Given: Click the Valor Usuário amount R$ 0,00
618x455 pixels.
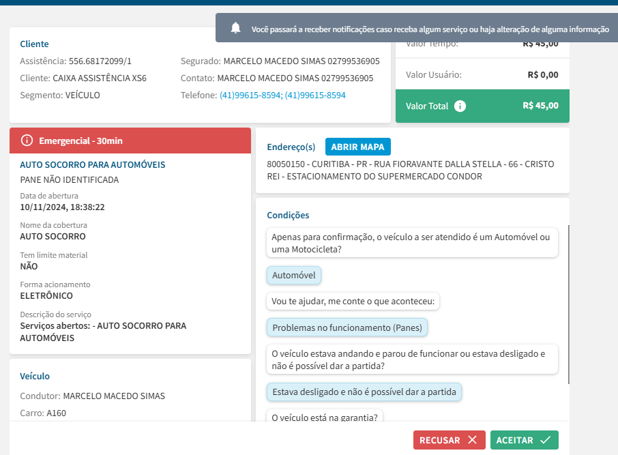Looking at the screenshot, I should 543,74.
